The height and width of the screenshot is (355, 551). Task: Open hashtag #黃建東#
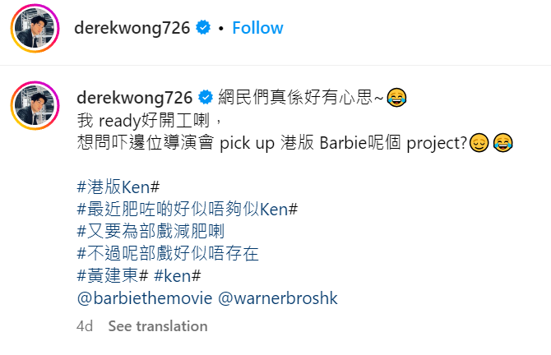coord(113,275)
